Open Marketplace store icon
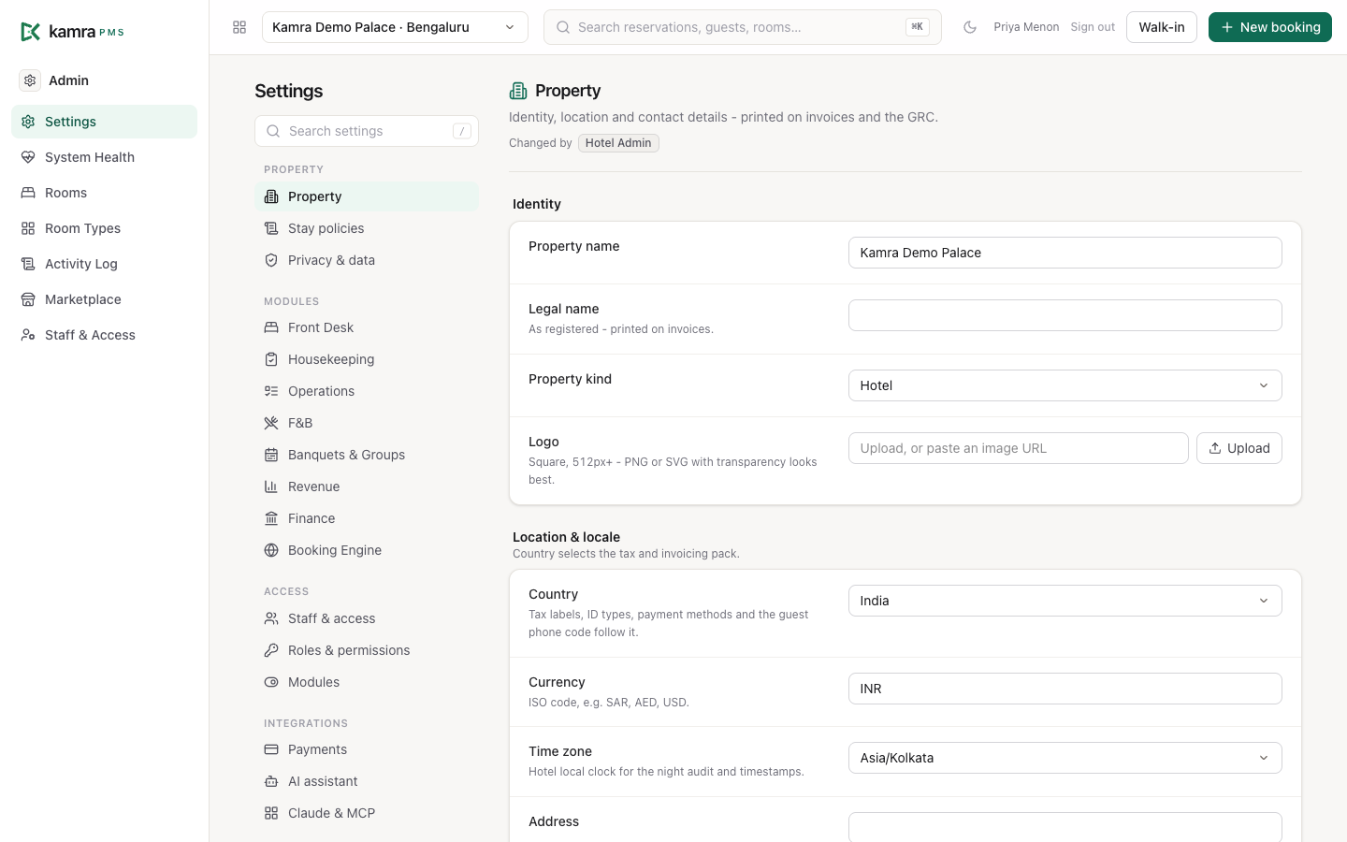This screenshot has width=1347, height=842. (28, 299)
